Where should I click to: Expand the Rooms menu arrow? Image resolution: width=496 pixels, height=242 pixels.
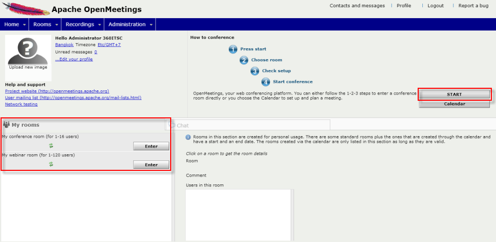(x=57, y=25)
